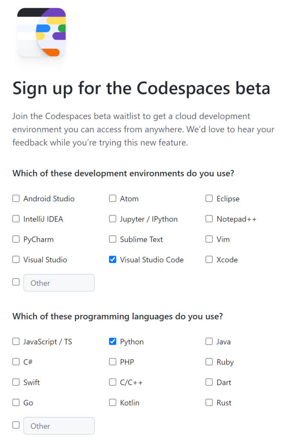Toggle the Notepad++ checkbox

[209, 219]
